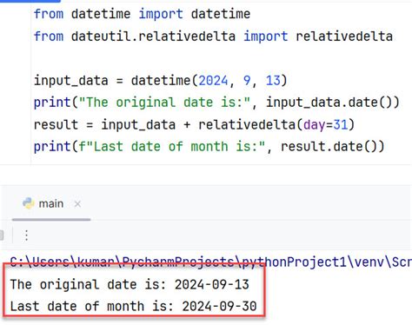Click output line 'The original date is: 2024-09-13'

coord(130,284)
